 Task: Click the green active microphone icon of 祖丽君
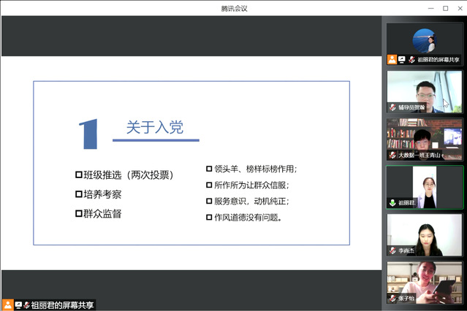392,203
